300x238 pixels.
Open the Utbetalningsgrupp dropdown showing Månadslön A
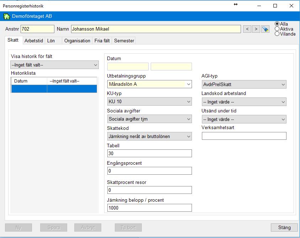point(149,84)
